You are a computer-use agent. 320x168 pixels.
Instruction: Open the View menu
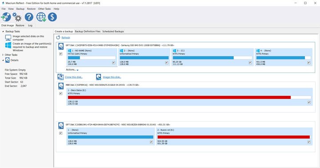point(11,9)
